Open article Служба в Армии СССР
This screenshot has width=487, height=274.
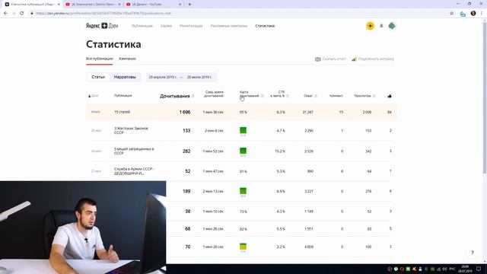(134, 171)
